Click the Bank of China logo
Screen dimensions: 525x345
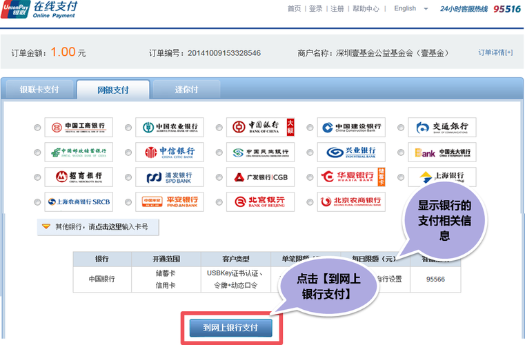pos(261,127)
